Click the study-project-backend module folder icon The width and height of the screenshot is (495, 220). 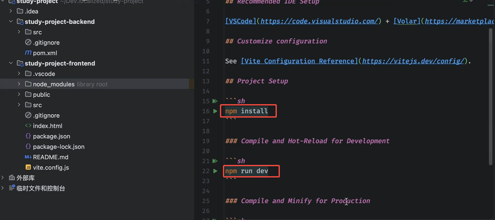pos(20,22)
